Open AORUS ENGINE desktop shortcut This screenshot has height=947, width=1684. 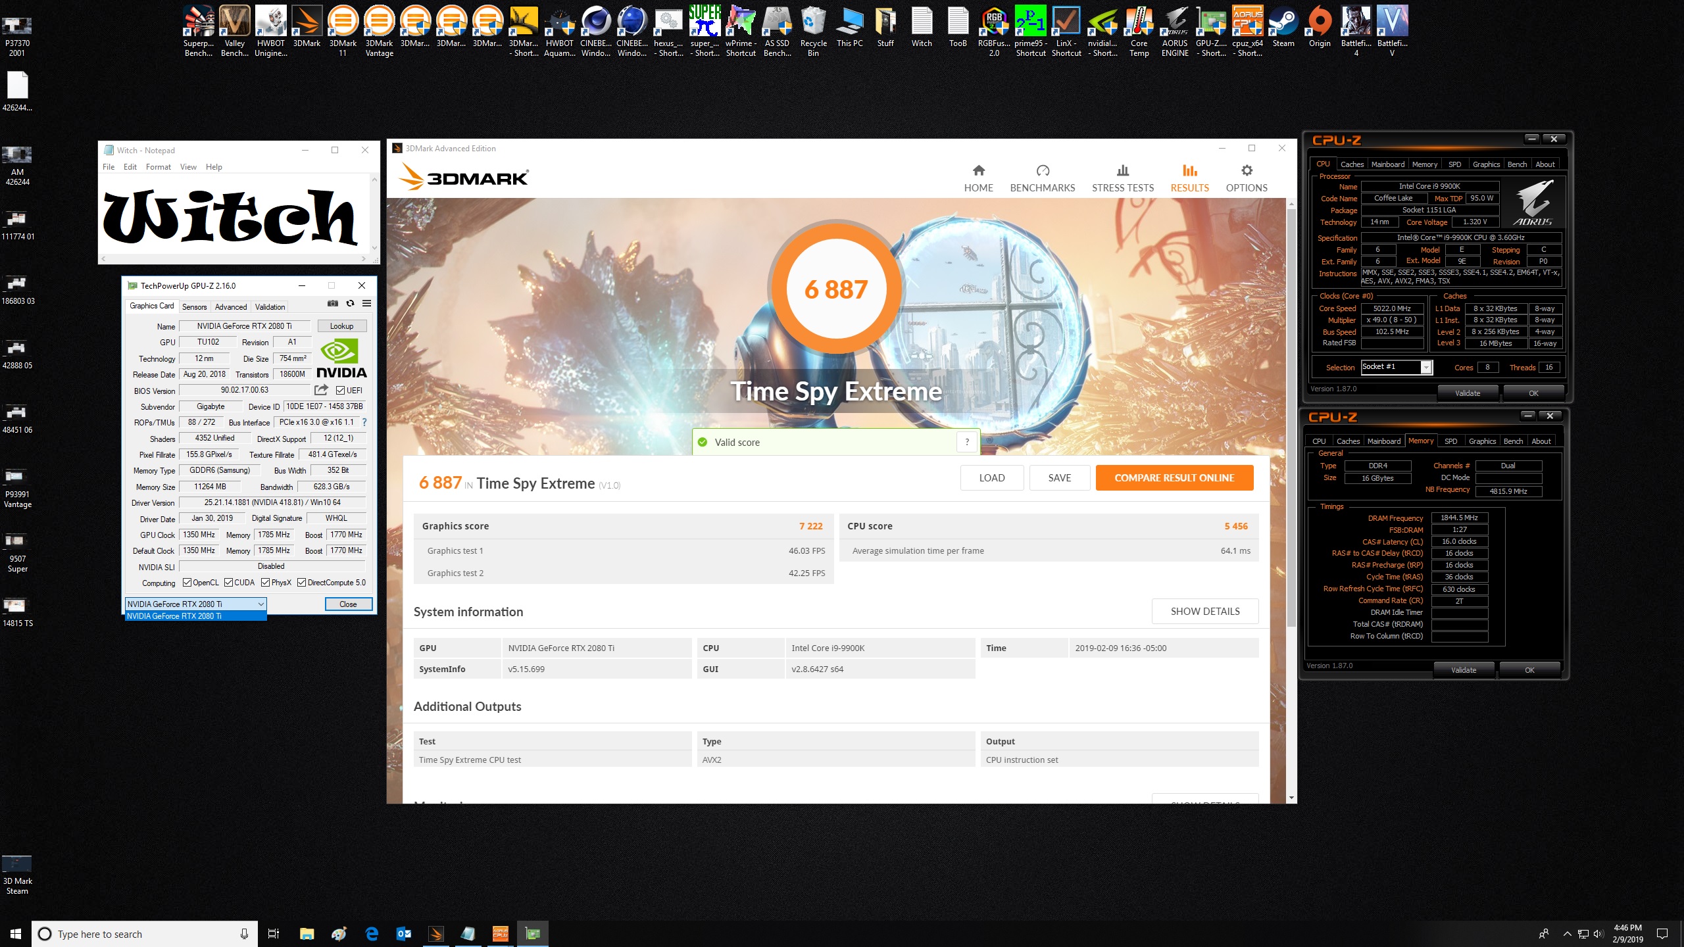pos(1175,31)
